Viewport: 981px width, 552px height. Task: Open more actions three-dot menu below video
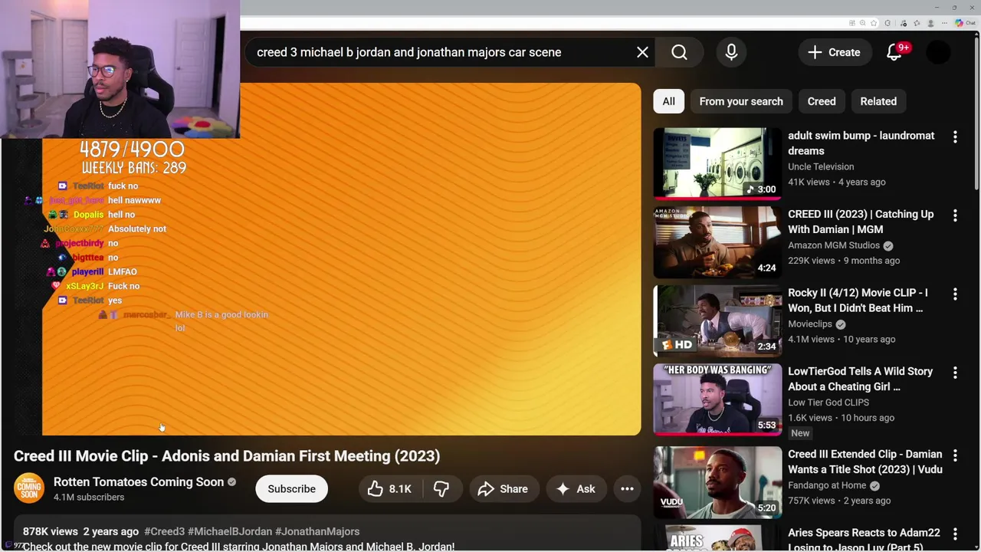click(x=627, y=488)
